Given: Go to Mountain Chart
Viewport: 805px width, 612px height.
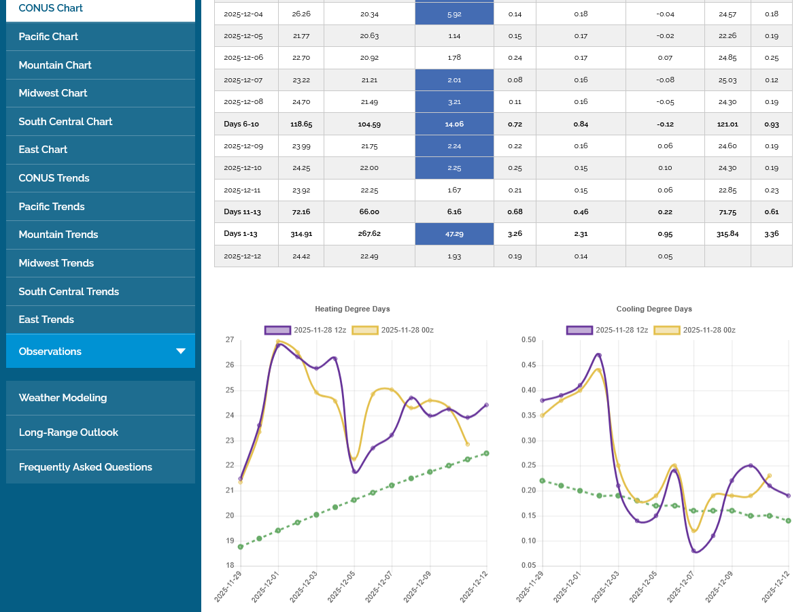Looking at the screenshot, I should point(55,65).
